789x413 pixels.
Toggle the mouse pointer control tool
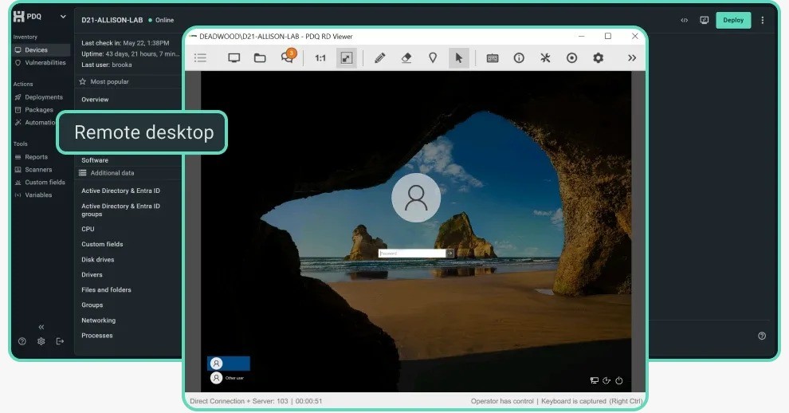click(458, 58)
